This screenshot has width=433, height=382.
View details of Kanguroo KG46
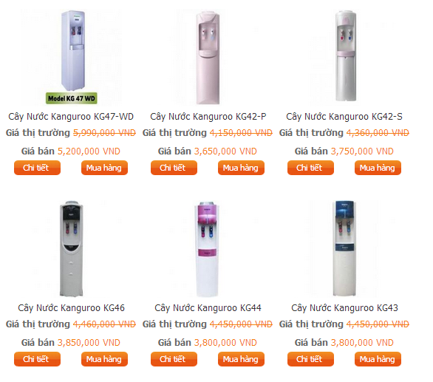(37, 359)
